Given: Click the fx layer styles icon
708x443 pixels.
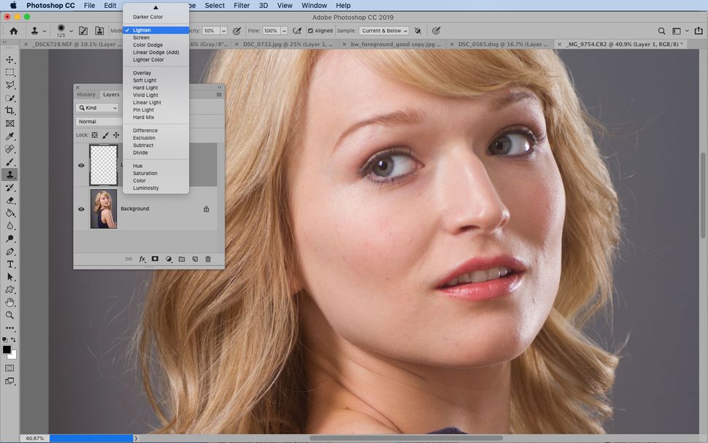Looking at the screenshot, I should point(142,258).
